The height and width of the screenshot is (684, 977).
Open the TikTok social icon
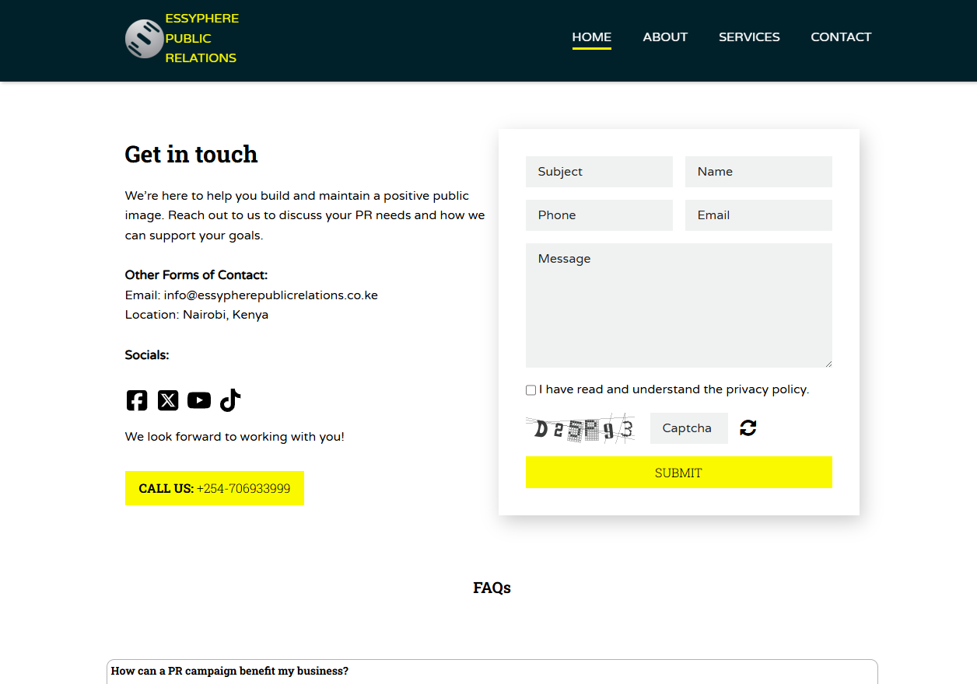(x=230, y=400)
